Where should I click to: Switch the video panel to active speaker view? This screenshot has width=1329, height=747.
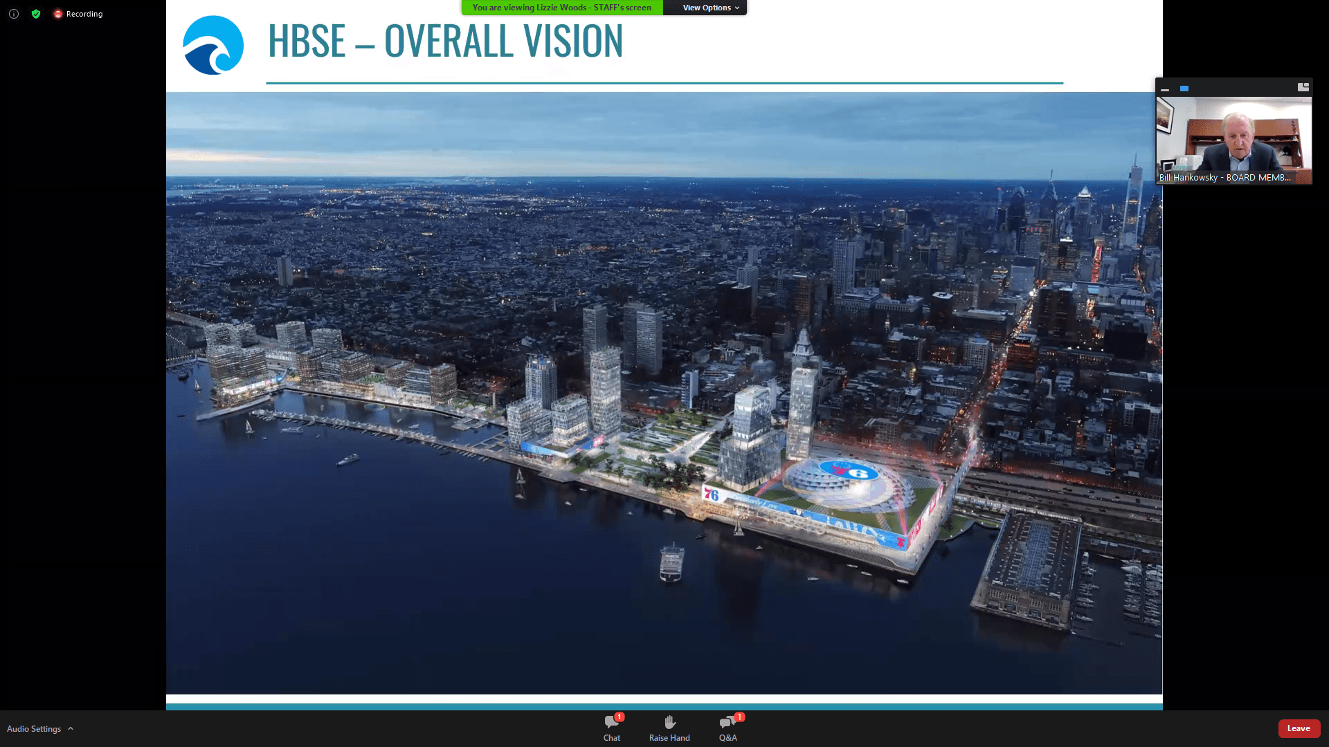pyautogui.click(x=1184, y=89)
